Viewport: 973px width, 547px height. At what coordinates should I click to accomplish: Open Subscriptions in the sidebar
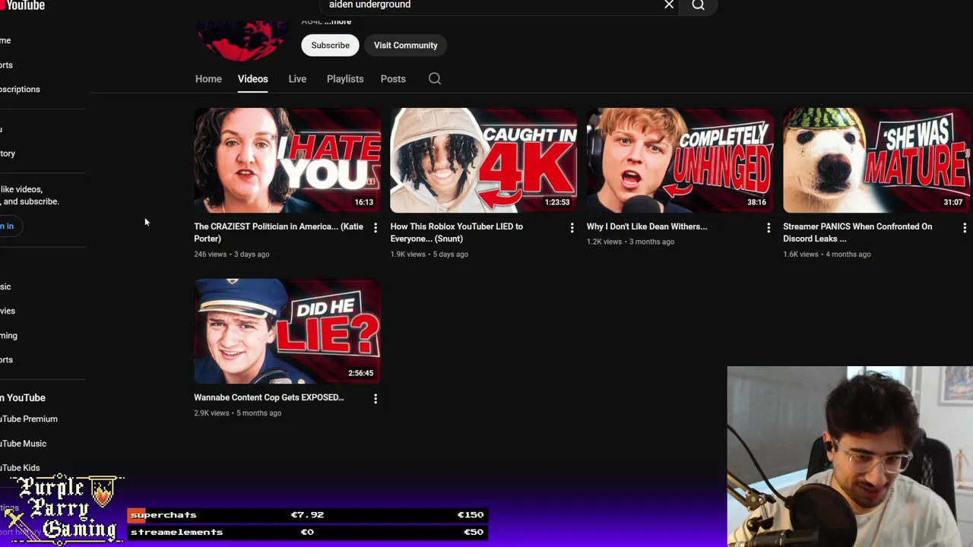tap(21, 90)
